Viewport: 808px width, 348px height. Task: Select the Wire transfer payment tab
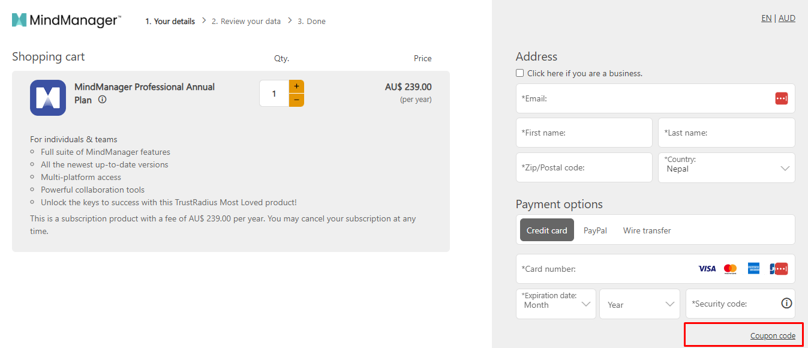tap(647, 230)
